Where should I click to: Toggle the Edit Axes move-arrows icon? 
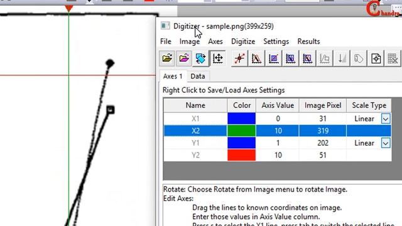[218, 58]
